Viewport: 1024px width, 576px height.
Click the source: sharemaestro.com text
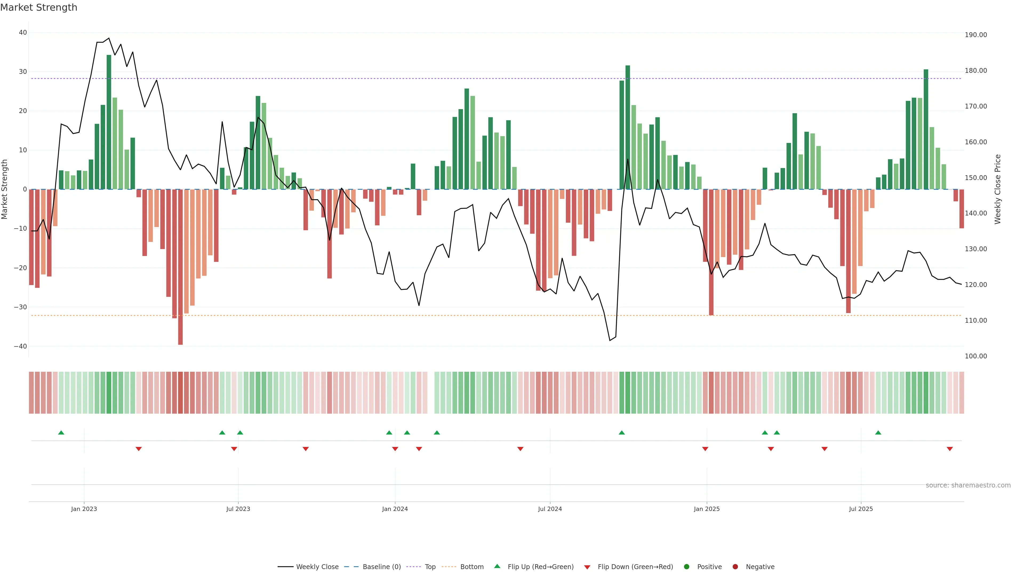click(x=968, y=485)
